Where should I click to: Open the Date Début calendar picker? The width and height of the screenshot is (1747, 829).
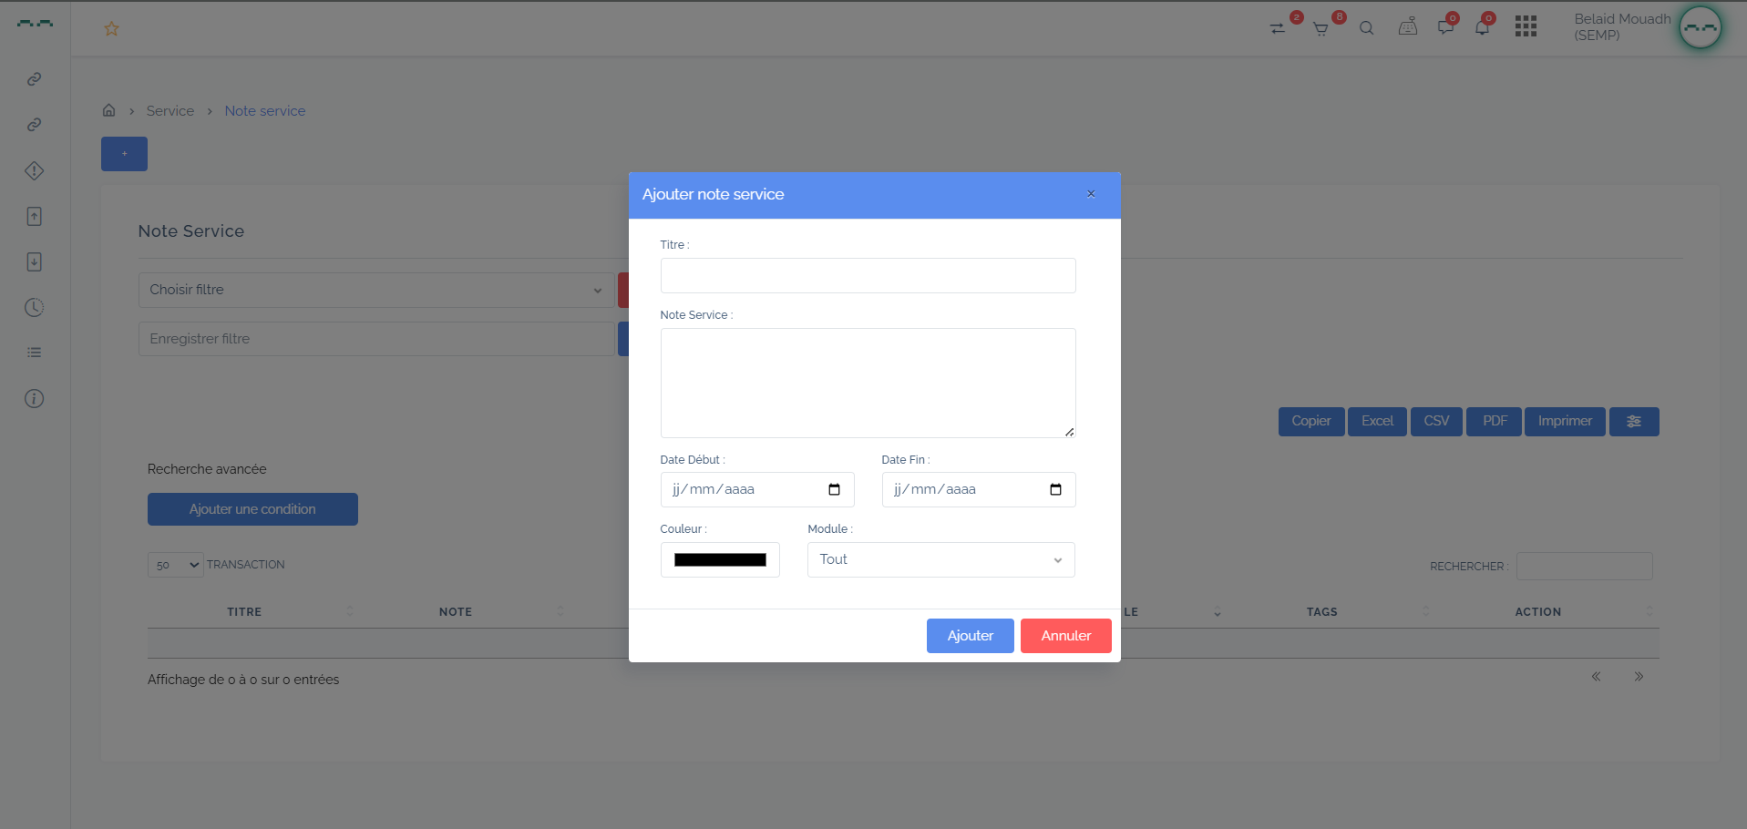(834, 490)
